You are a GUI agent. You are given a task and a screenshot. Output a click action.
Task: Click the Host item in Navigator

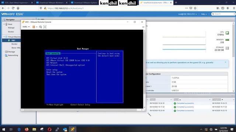[10, 24]
